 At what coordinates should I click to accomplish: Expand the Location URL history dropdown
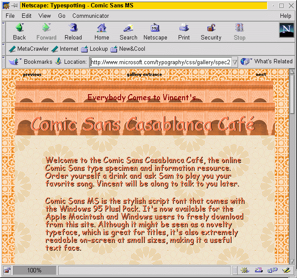pyautogui.click(x=235, y=62)
